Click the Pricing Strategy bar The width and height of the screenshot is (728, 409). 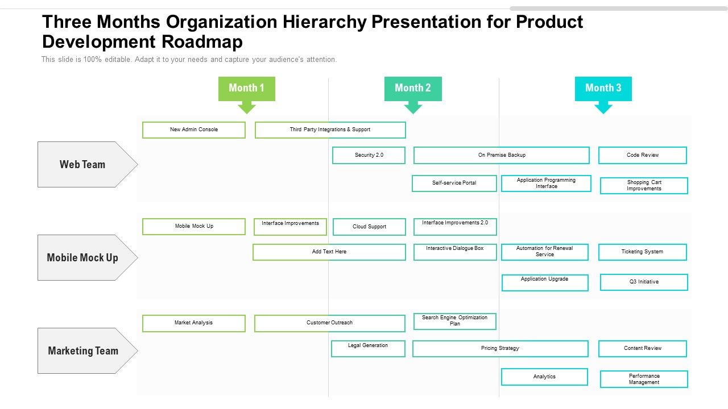coord(500,349)
